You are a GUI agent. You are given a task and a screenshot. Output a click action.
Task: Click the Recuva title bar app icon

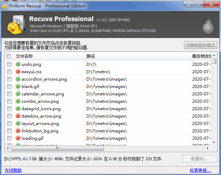click(4, 6)
